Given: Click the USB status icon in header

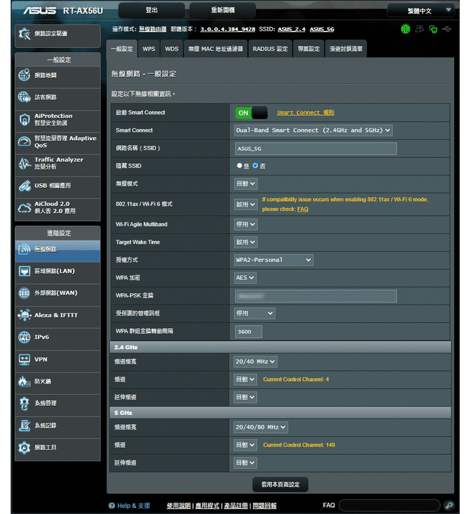Looking at the screenshot, I should [447, 29].
